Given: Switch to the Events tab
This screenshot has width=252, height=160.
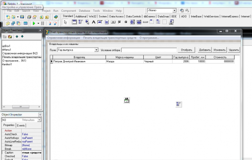Looking at the screenshot, I should (x=21, y=125).
